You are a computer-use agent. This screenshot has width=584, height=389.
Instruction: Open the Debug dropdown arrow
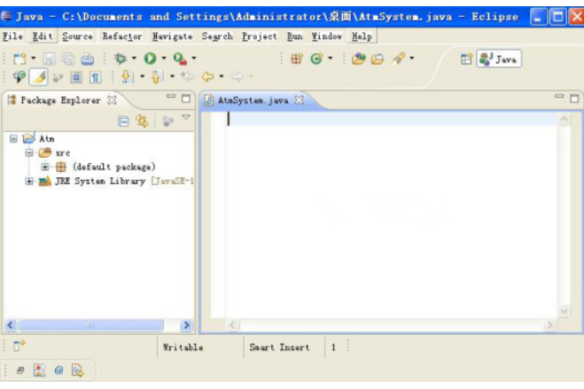coord(134,58)
